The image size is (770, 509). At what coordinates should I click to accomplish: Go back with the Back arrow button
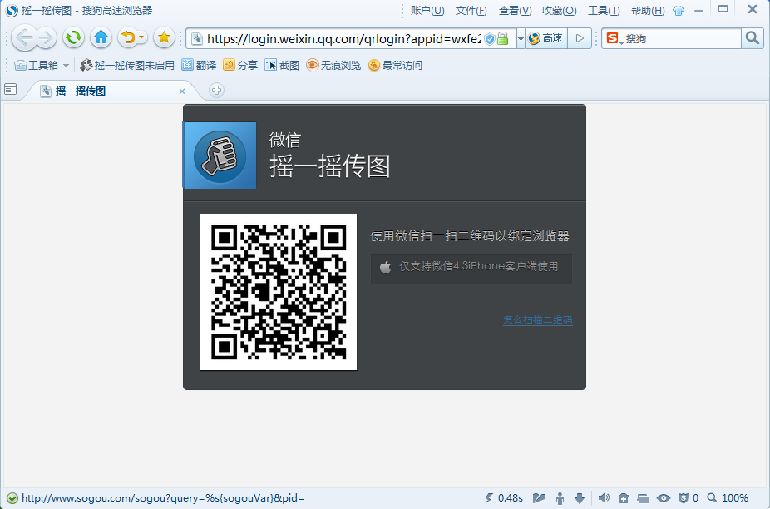[x=23, y=37]
